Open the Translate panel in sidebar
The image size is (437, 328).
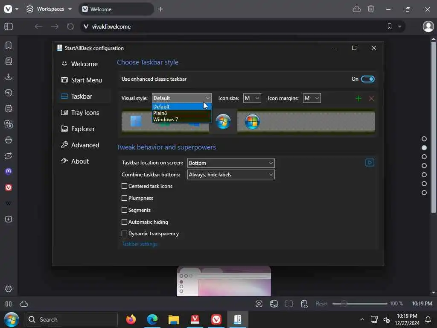[x=9, y=124]
